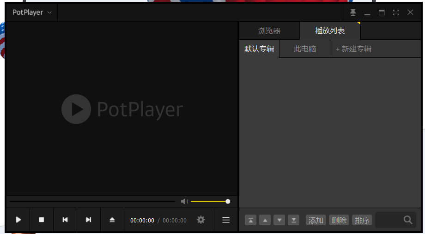This screenshot has height=234, width=425.
Task: Select the 默认专辑 playlist tab
Action: (x=259, y=49)
